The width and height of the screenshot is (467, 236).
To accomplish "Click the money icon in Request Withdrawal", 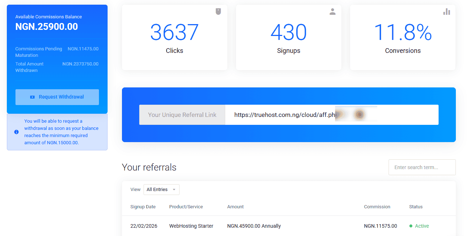I will [32, 97].
